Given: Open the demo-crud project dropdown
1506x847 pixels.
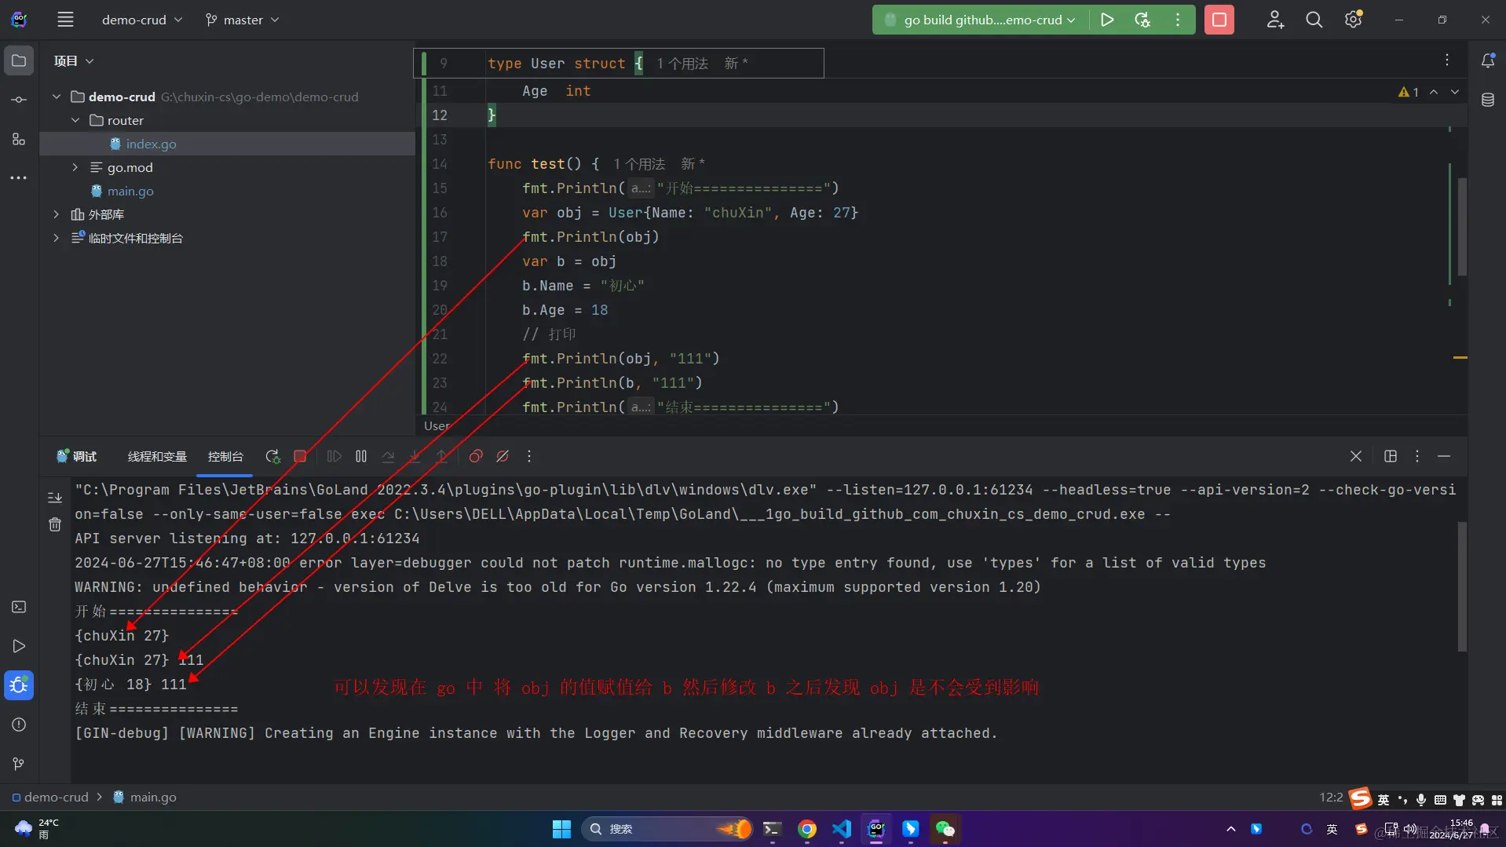Looking at the screenshot, I should (x=142, y=20).
